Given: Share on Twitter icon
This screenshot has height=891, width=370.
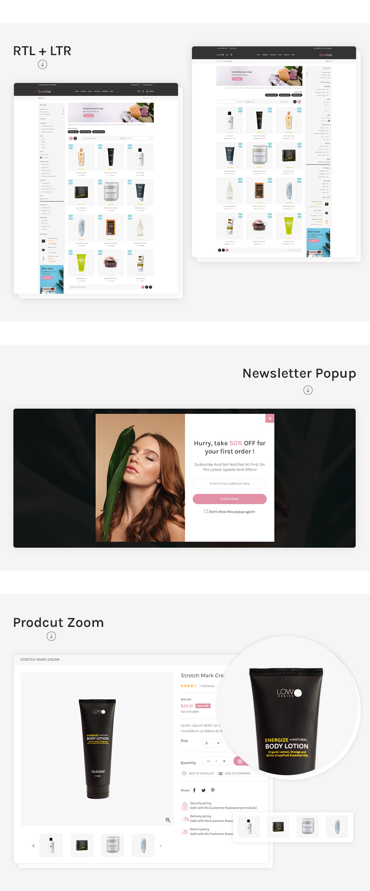Looking at the screenshot, I should tap(203, 790).
